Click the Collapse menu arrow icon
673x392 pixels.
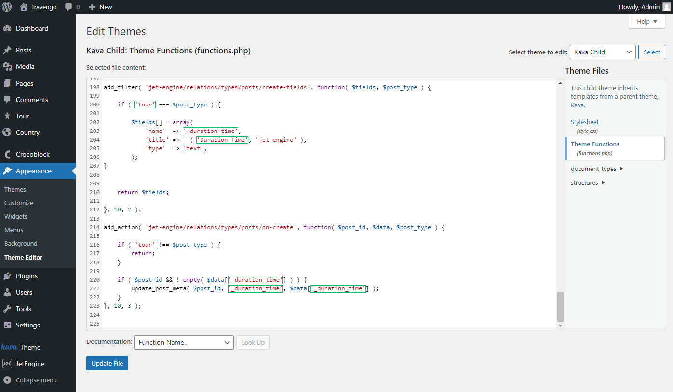coord(7,380)
